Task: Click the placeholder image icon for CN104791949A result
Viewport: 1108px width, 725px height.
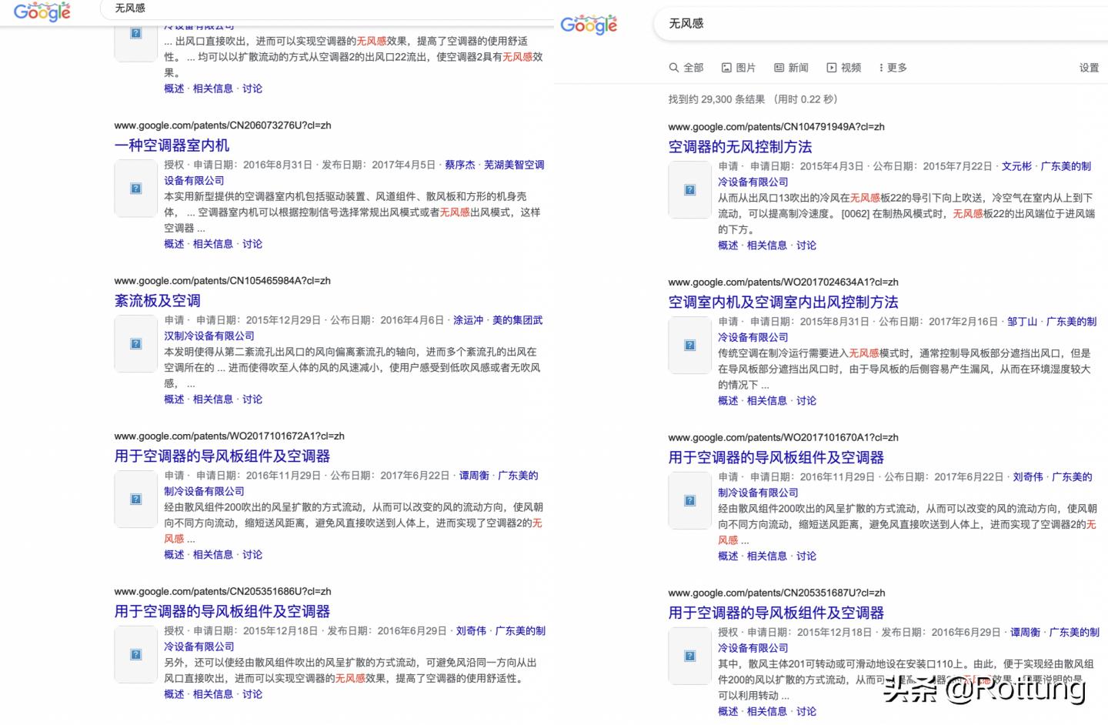Action: pos(689,189)
